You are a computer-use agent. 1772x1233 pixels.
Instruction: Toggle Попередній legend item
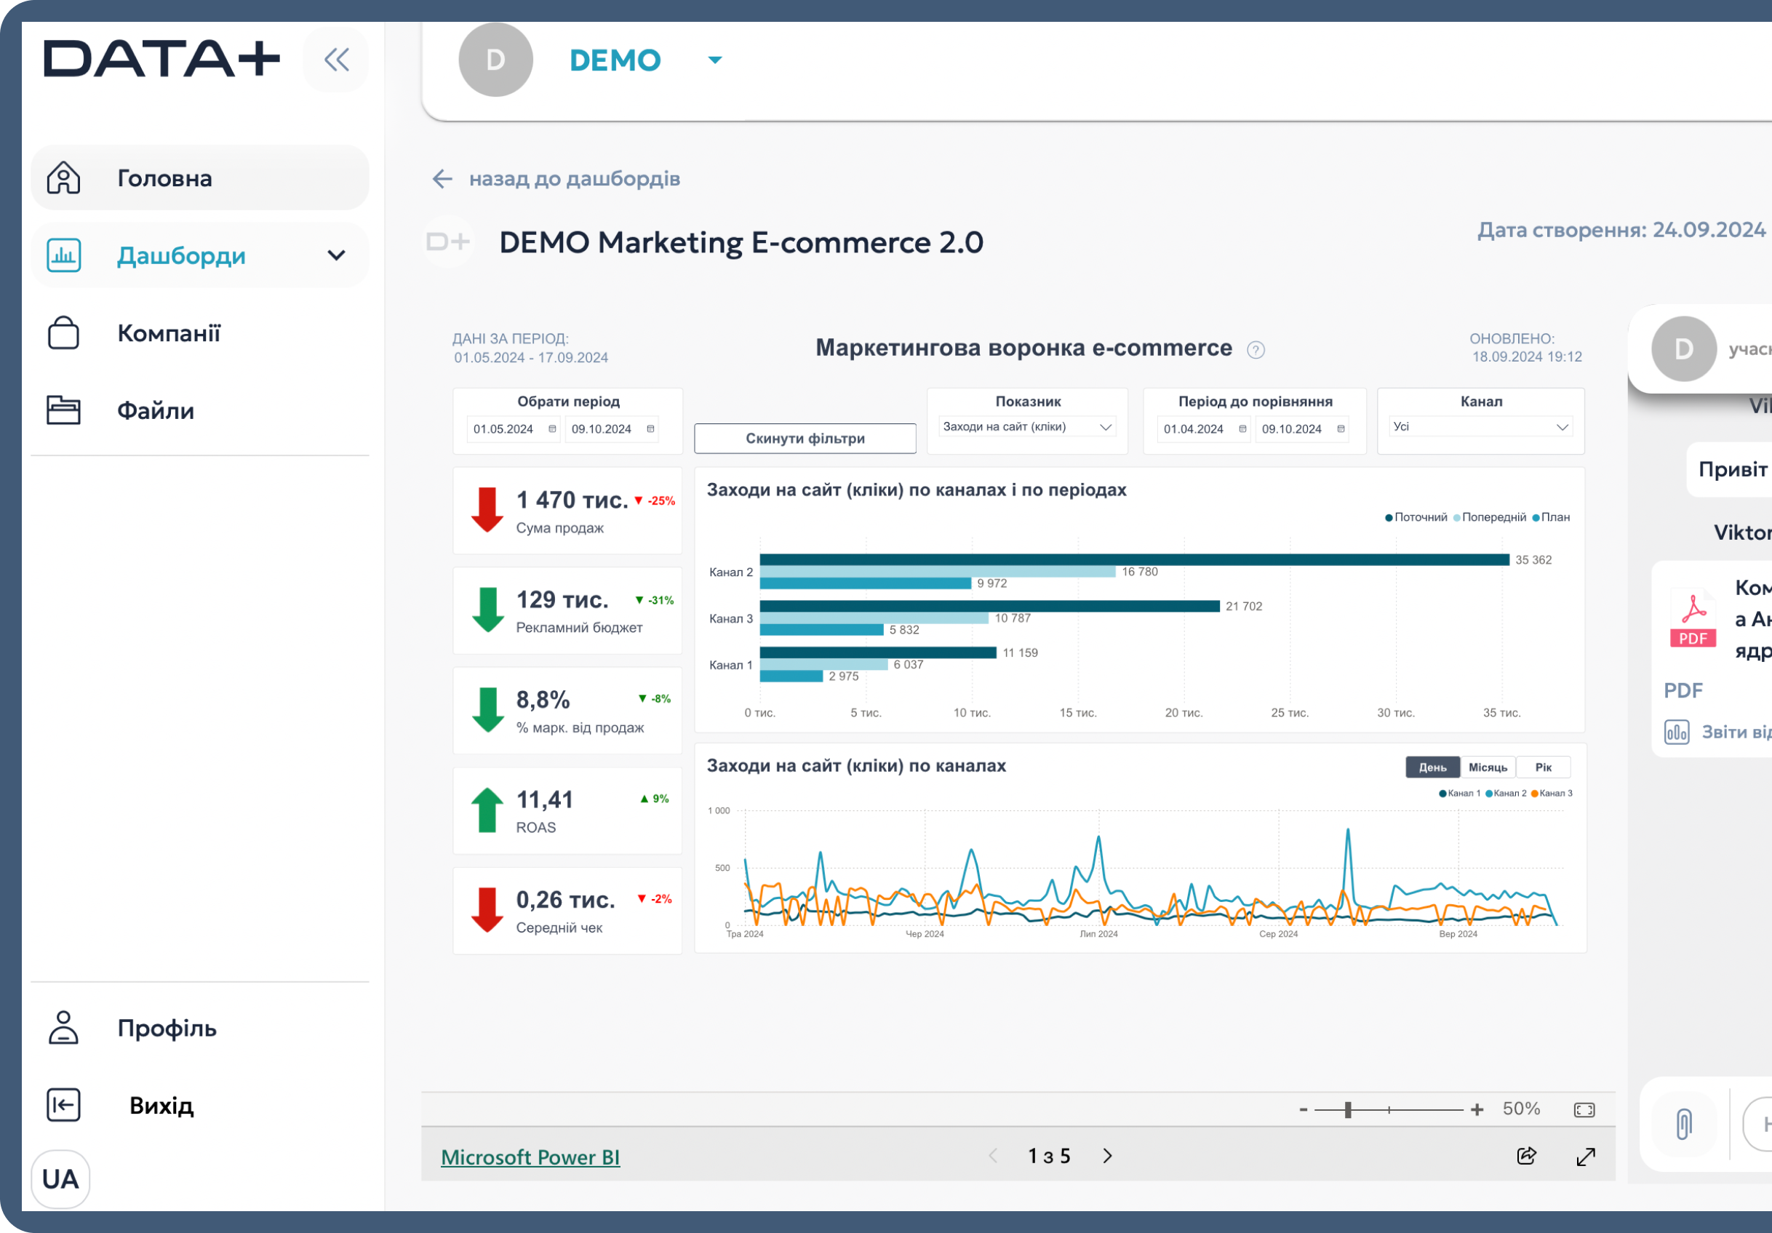[x=1490, y=517]
